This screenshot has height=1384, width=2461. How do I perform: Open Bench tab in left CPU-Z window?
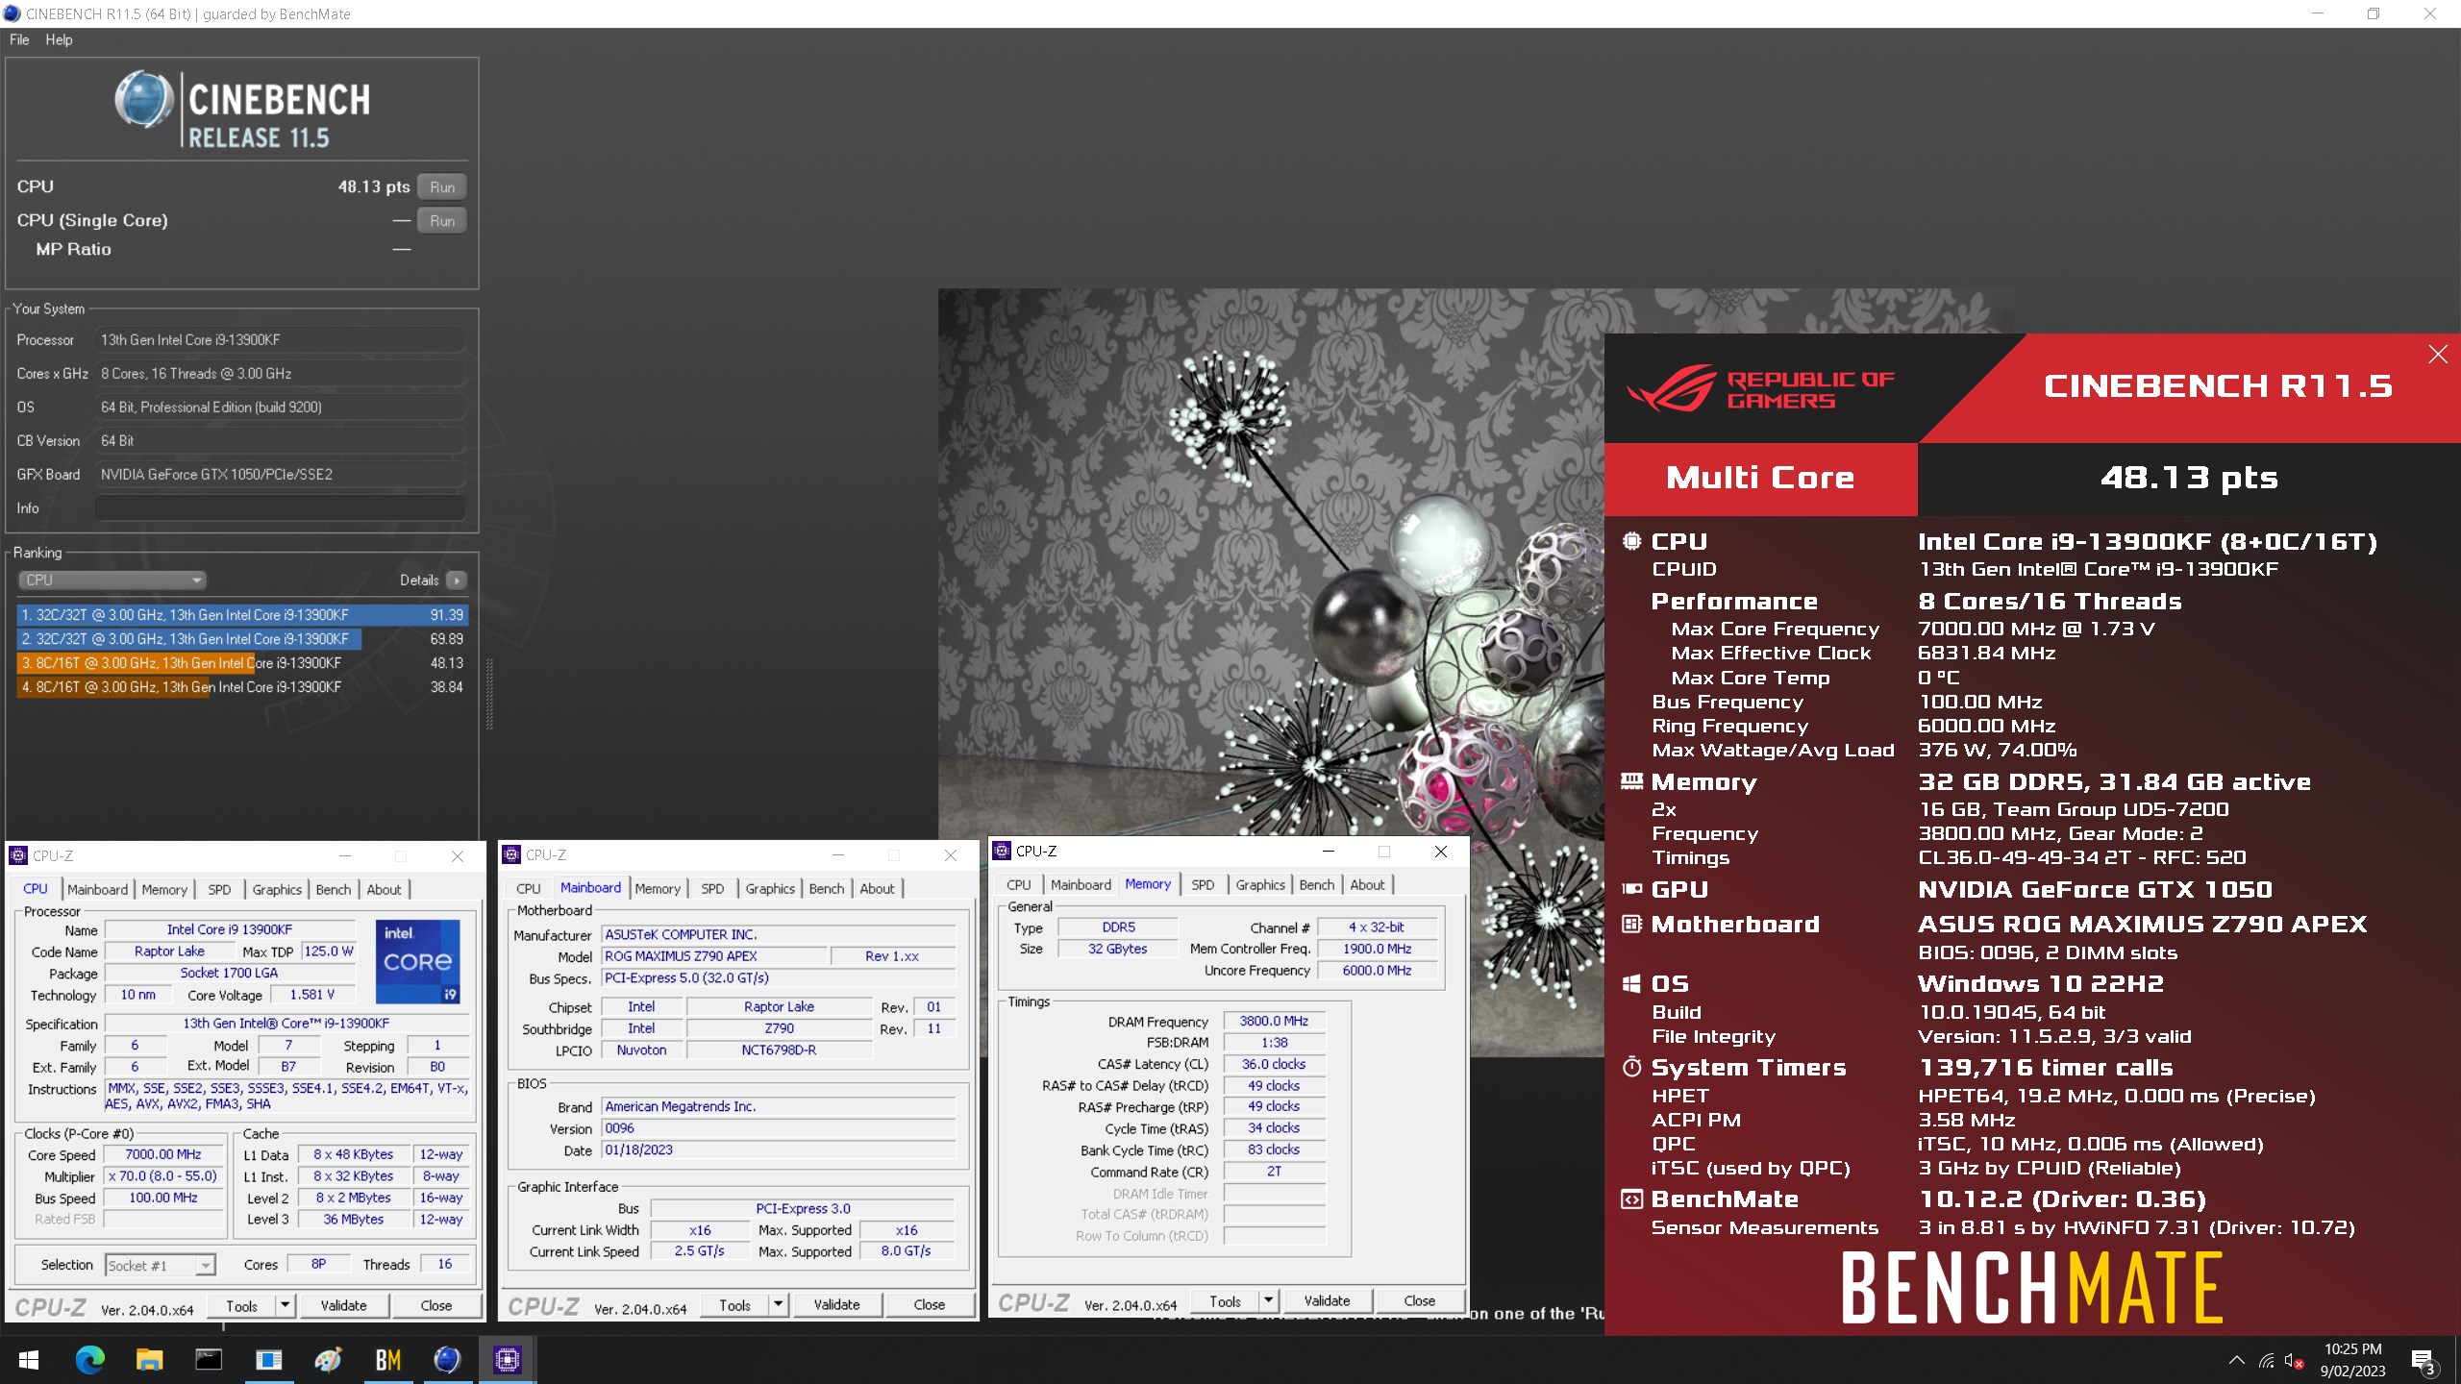click(x=334, y=889)
